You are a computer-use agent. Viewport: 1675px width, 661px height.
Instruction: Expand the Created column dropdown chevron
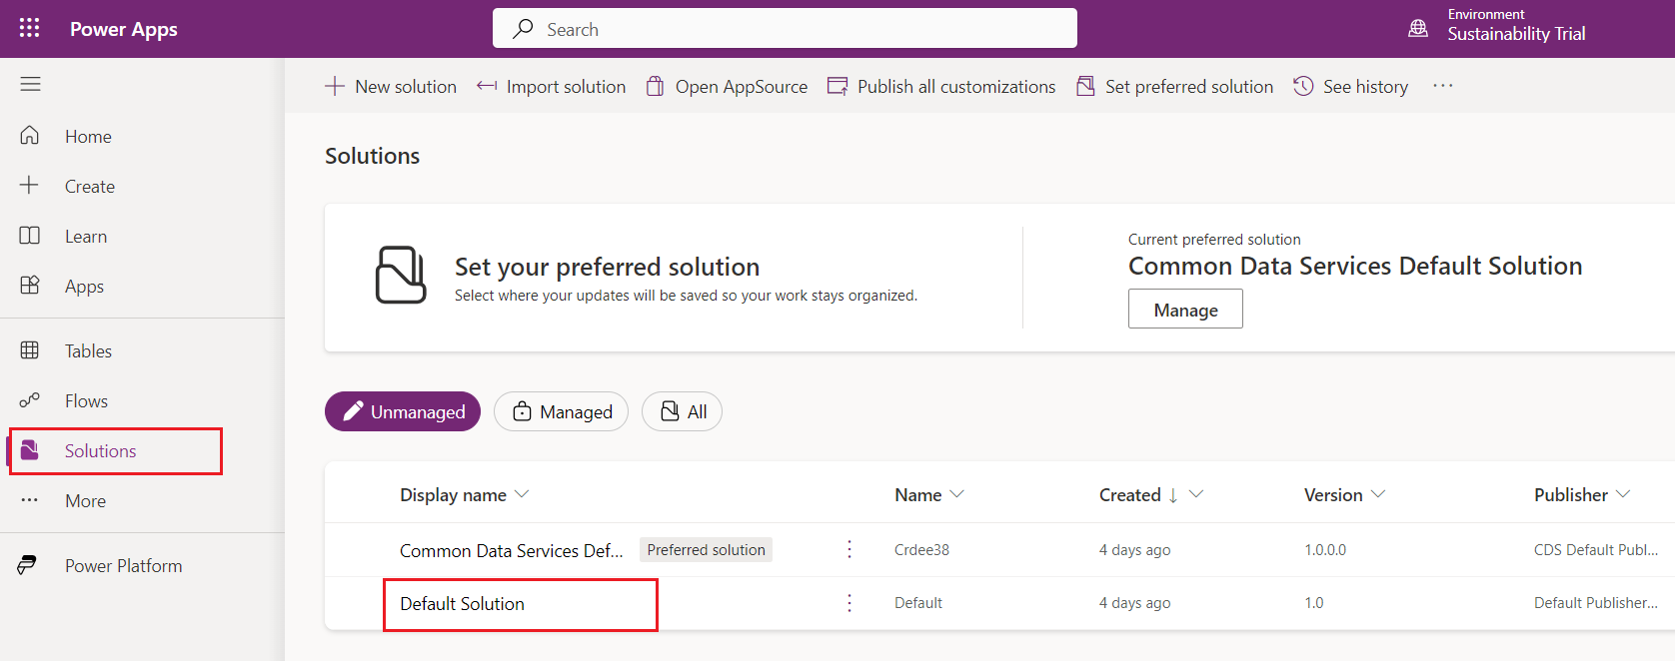[1196, 494]
